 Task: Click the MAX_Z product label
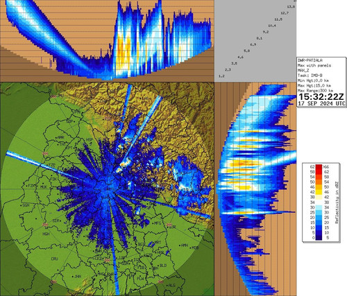[303, 71]
